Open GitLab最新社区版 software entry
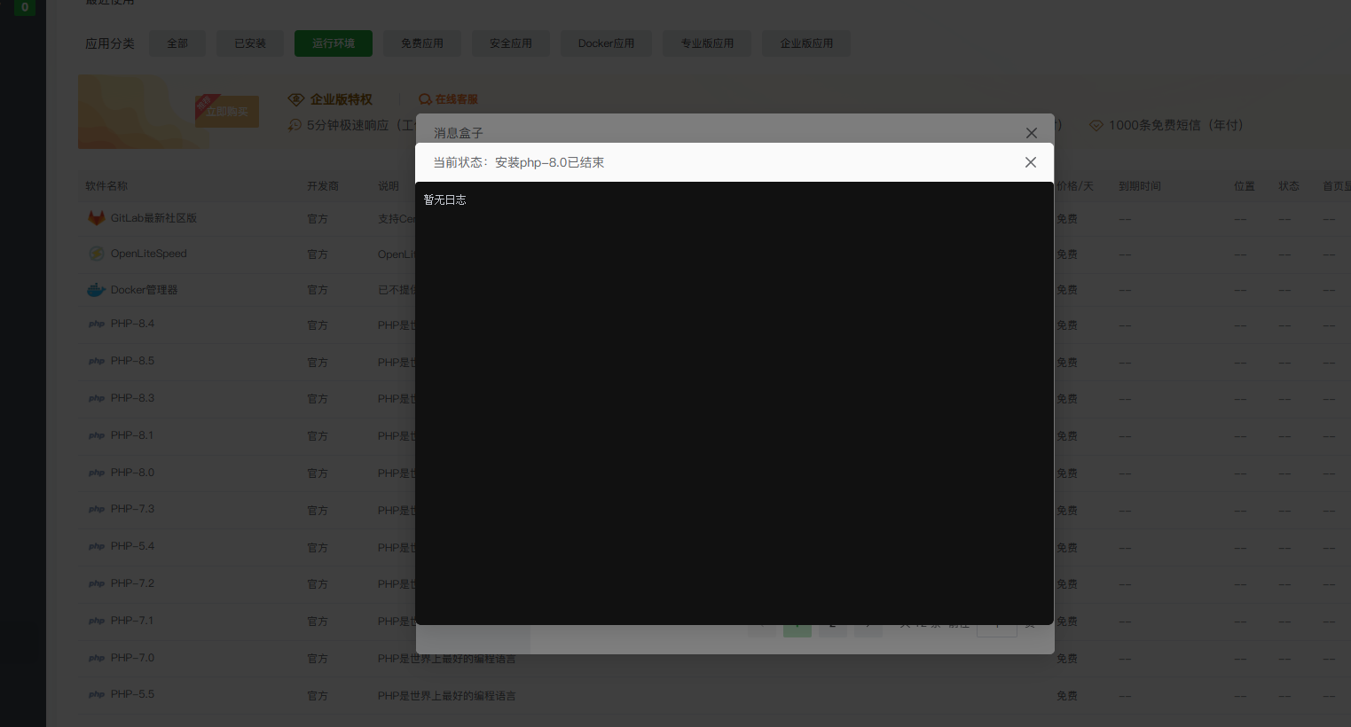This screenshot has height=727, width=1351. pyautogui.click(x=153, y=218)
